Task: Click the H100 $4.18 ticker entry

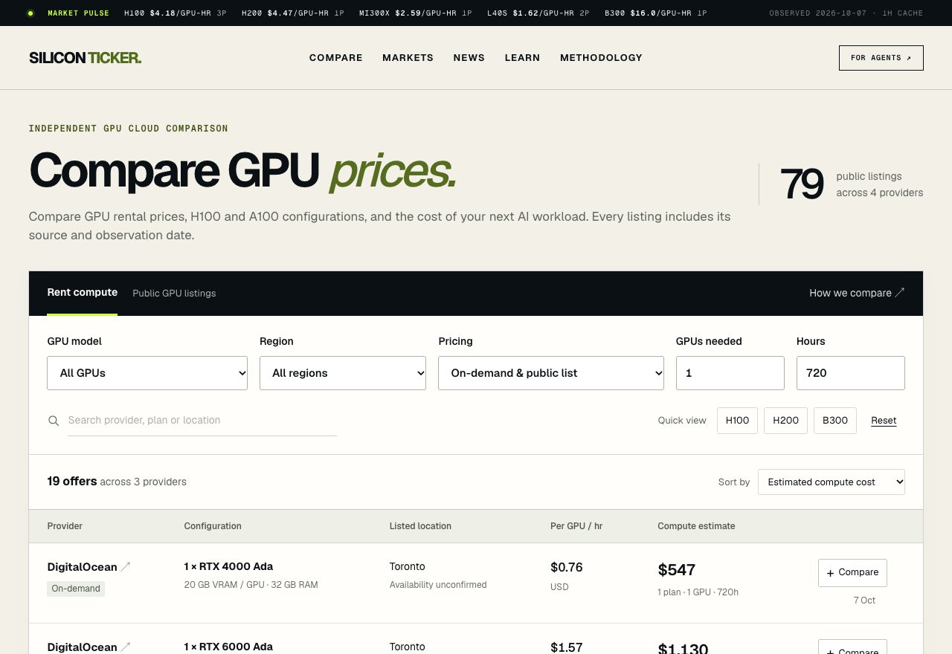Action: [176, 13]
